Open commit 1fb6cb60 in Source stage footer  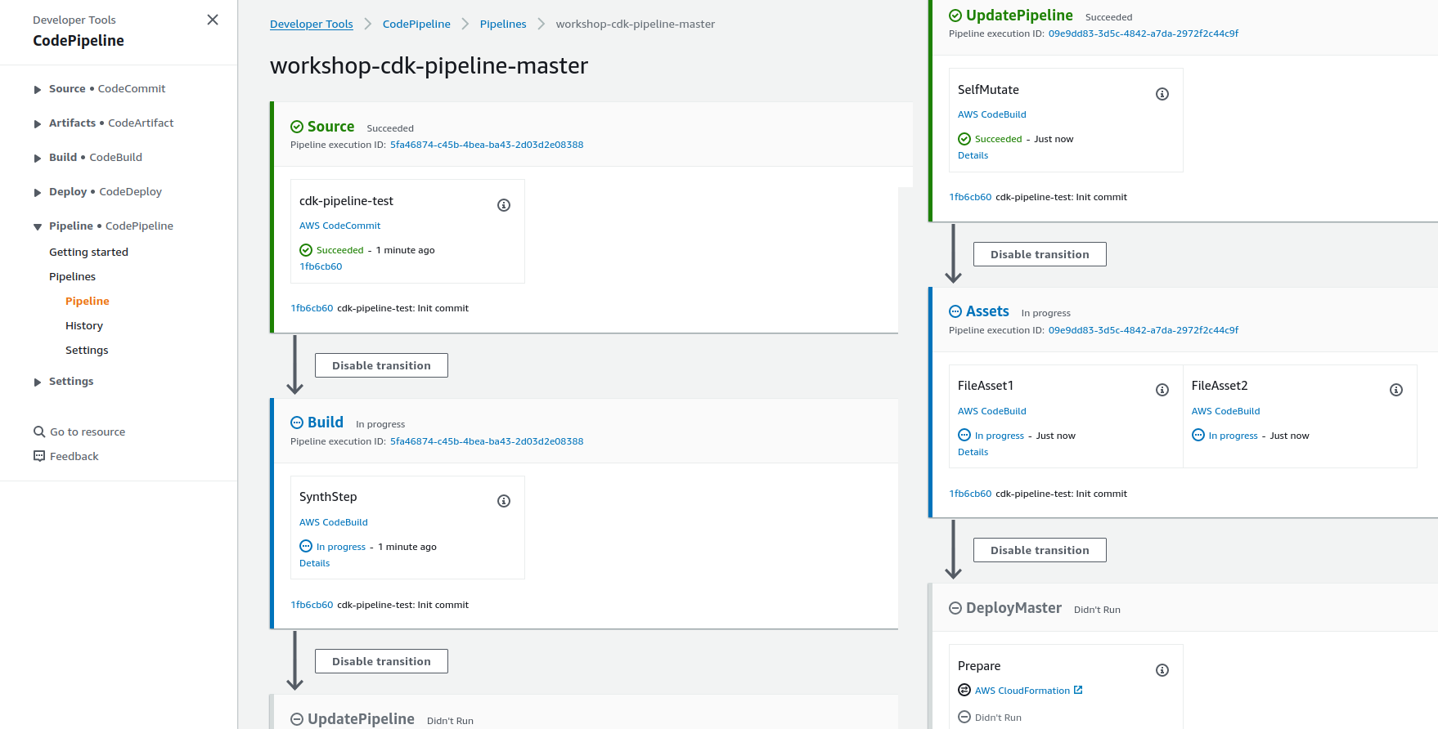pyautogui.click(x=312, y=308)
